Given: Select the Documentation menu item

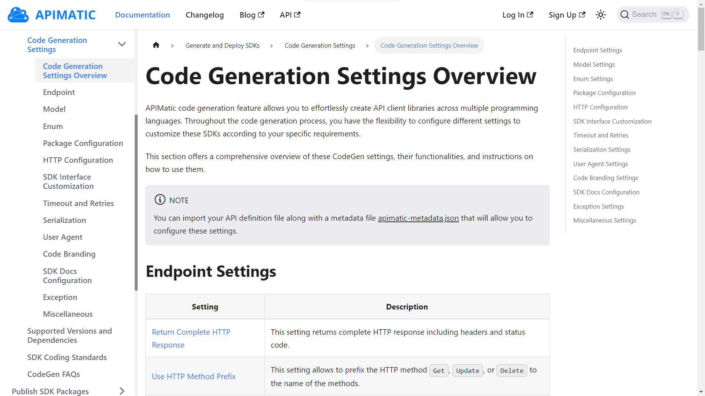Looking at the screenshot, I should (x=142, y=15).
